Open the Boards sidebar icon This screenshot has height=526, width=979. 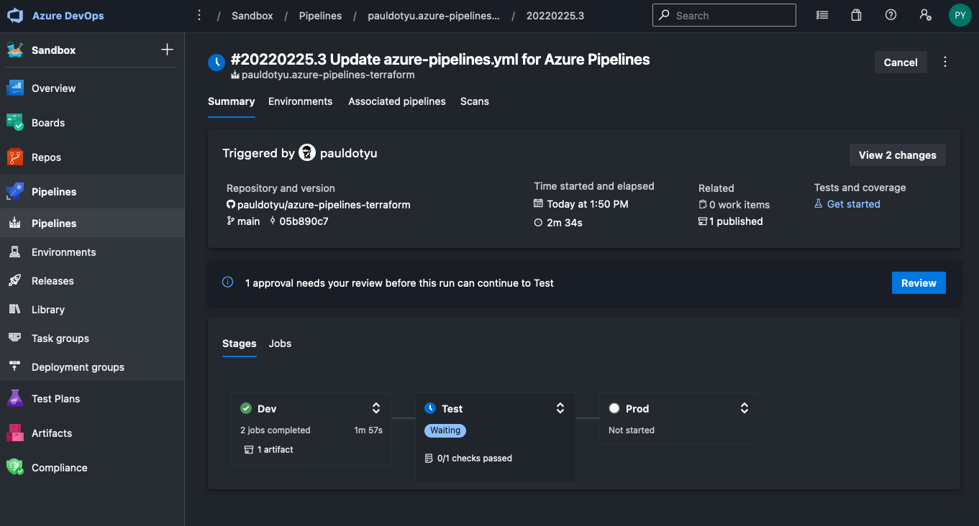pos(15,123)
